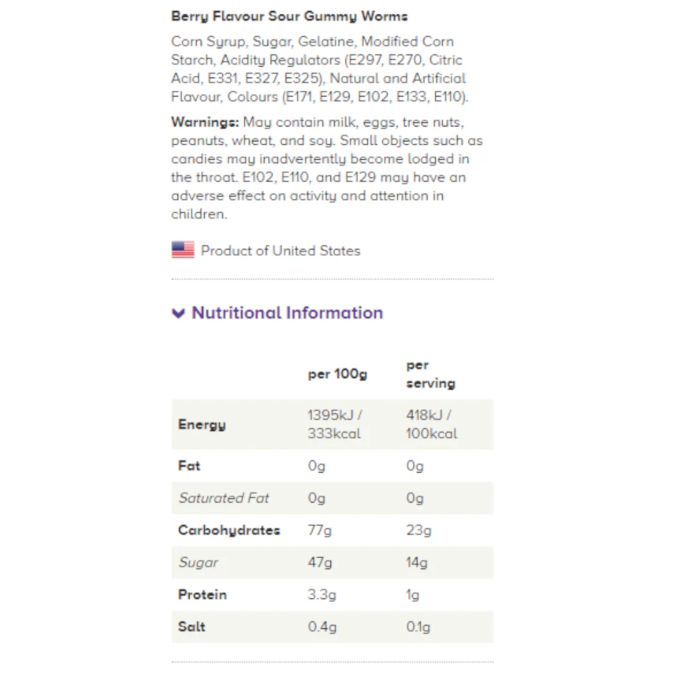Click the Warnings bold label
Screen dimensions: 680x680
click(x=205, y=122)
